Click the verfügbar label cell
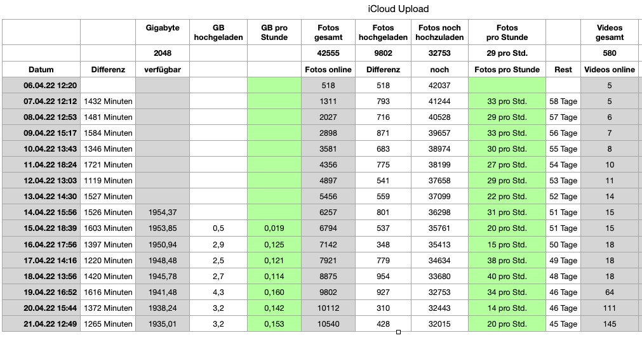The image size is (642, 340). [163, 70]
